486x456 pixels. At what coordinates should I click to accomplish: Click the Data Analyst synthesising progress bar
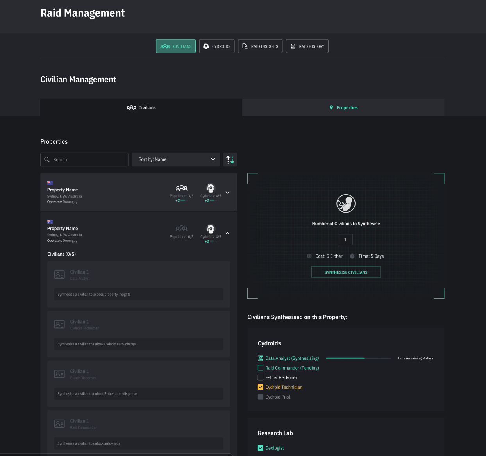358,358
